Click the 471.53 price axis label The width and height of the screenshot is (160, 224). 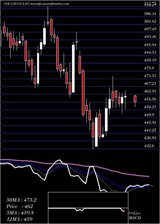pyautogui.click(x=150, y=76)
